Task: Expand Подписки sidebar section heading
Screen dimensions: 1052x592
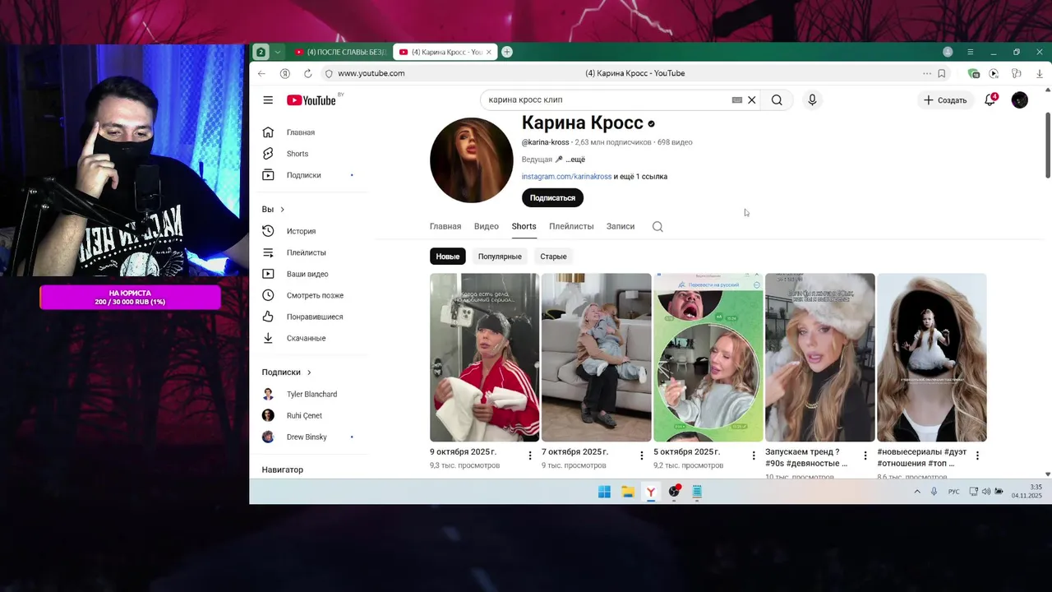Action: [x=286, y=372]
